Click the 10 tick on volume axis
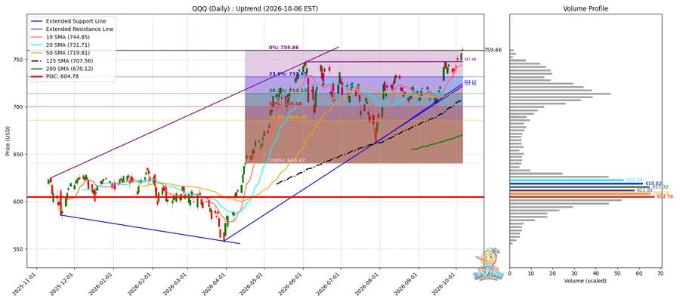The height and width of the screenshot is (302, 680). coord(531,273)
